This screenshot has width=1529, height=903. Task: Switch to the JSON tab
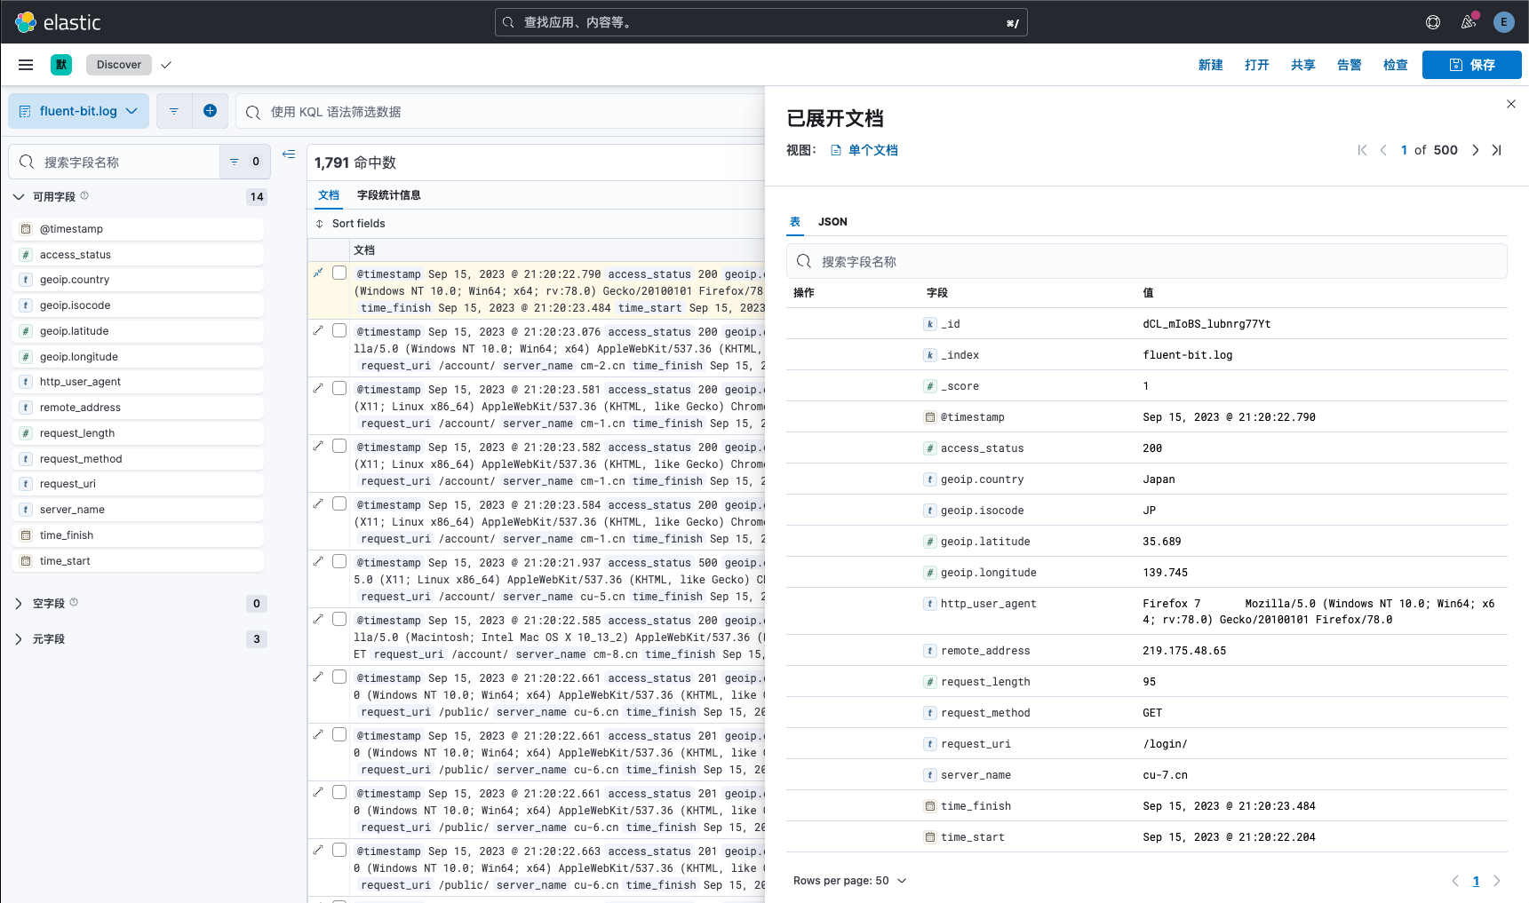(x=832, y=222)
